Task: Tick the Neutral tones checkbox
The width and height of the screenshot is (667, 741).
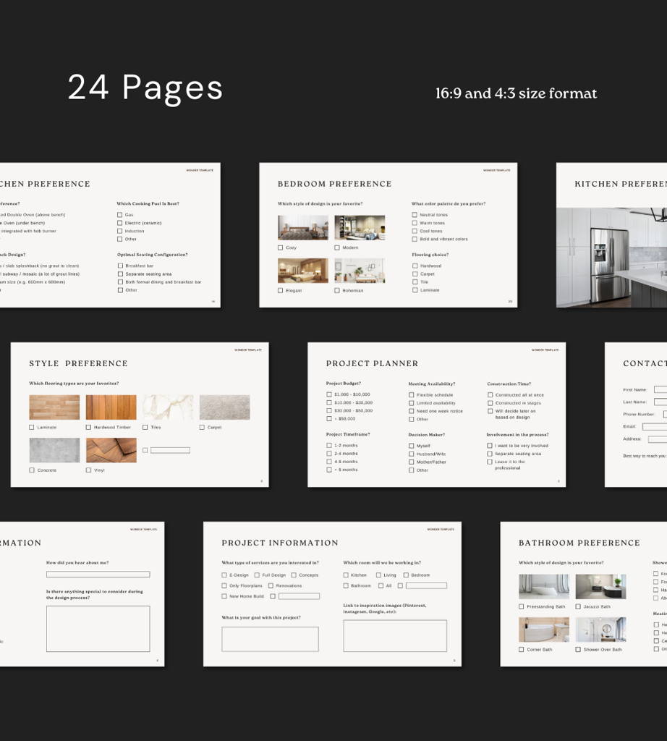Action: (415, 214)
